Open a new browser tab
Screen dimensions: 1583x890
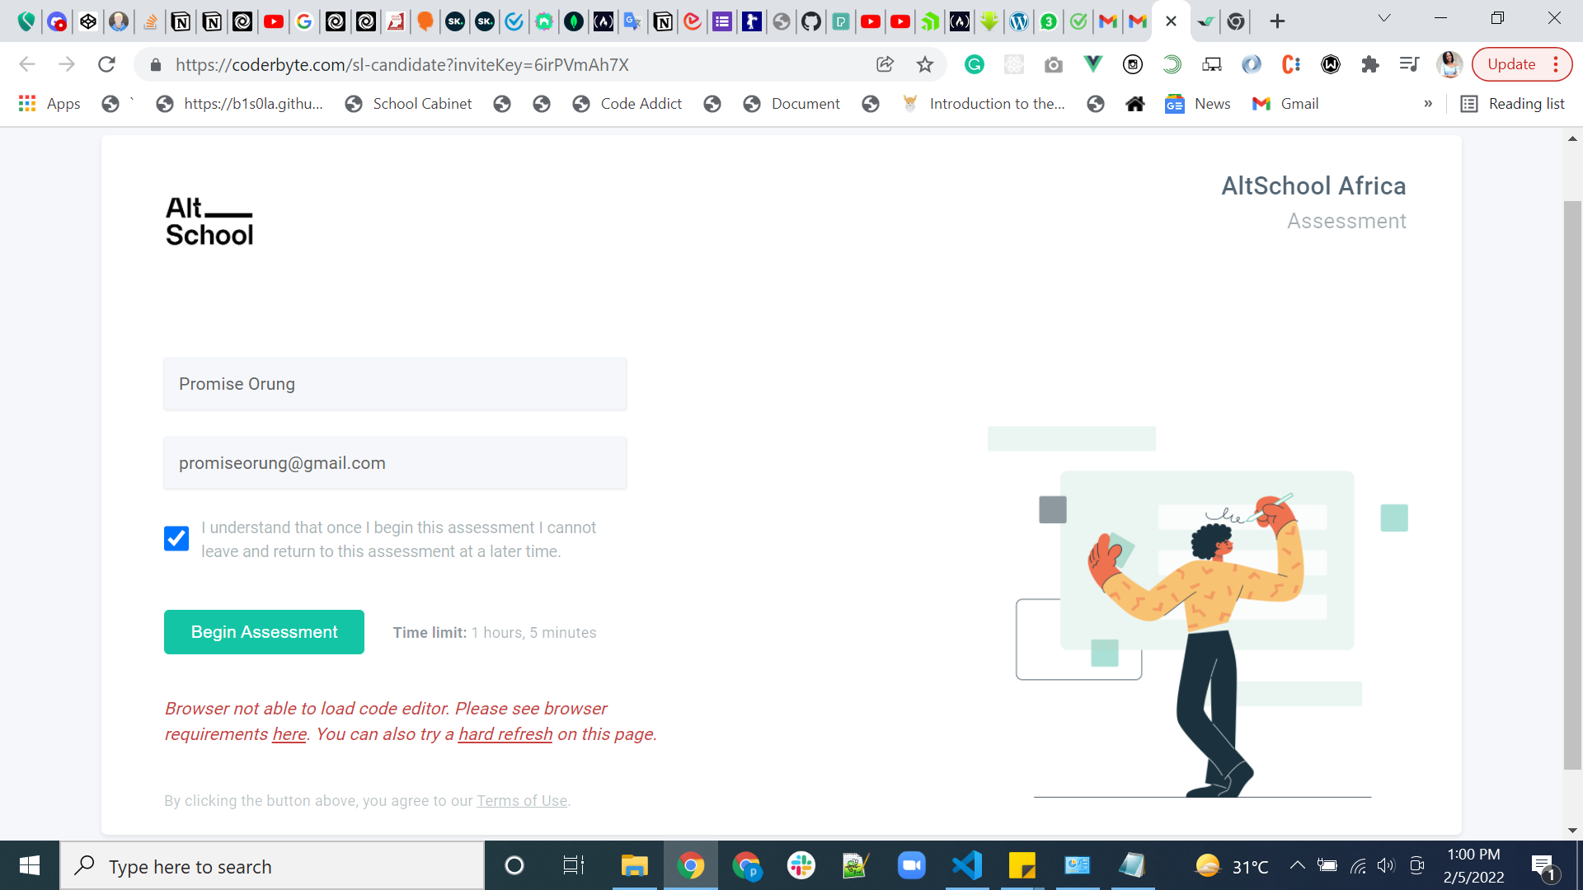1277,21
